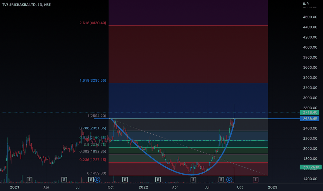Click the chart title TVS SRICHAKRA LTD, 1D, NSE

point(26,5)
